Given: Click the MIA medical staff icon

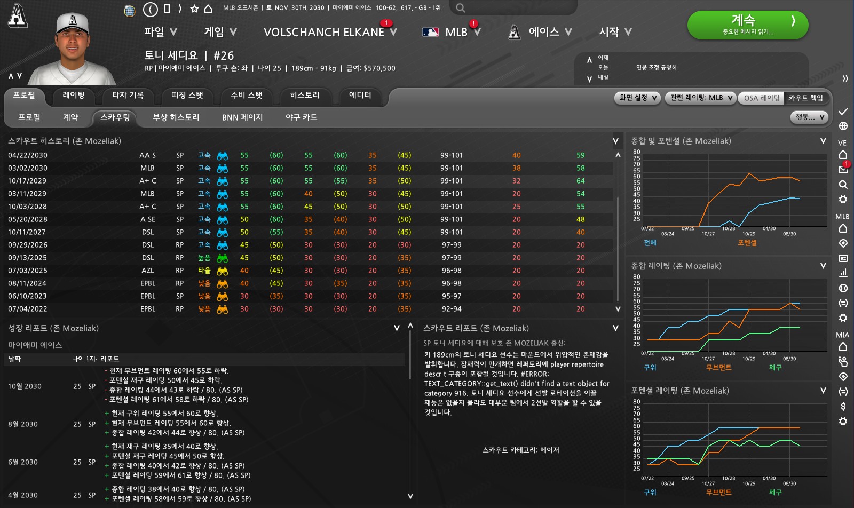Looking at the screenshot, I should pos(843,362).
